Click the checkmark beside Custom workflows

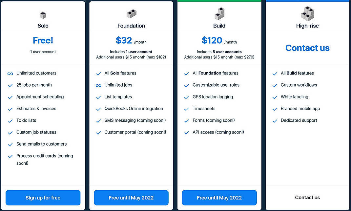(x=275, y=85)
